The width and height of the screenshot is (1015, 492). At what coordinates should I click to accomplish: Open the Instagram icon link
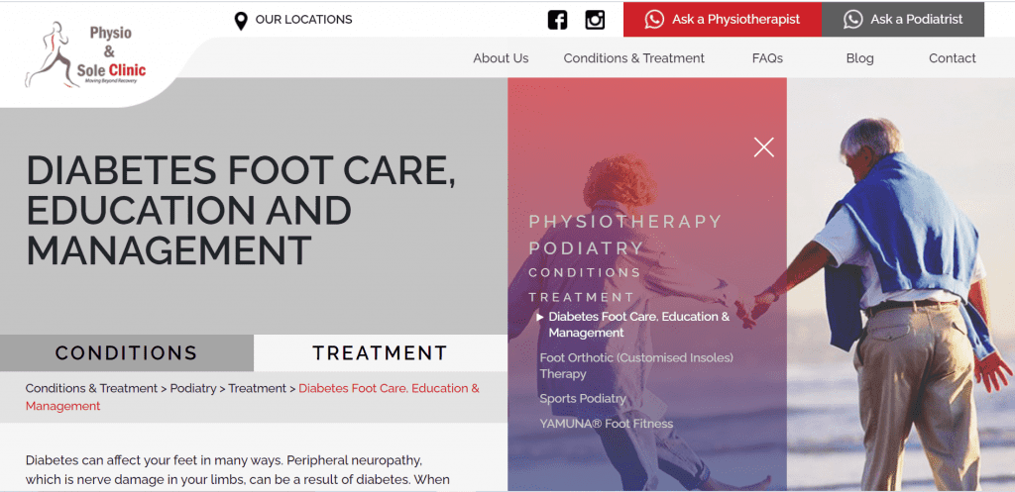(595, 20)
